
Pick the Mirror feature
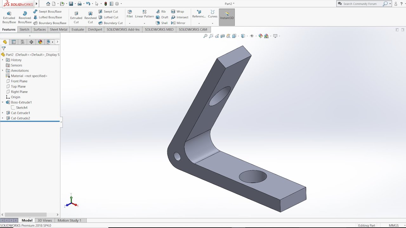[178, 23]
